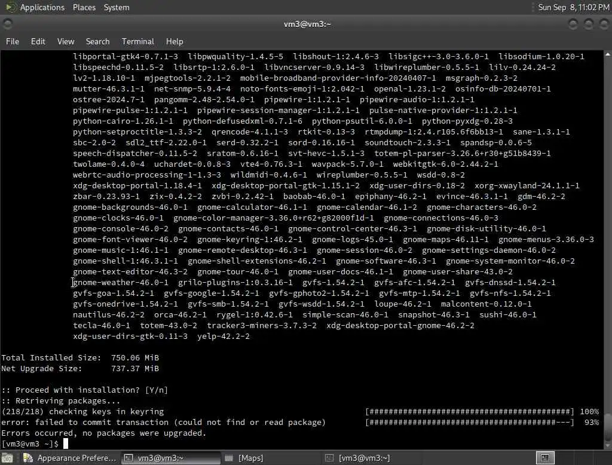Click package name 'xdg-user-dirs-gtk-0.11-3'
Viewport: 612px width, 465px height.
130,336
